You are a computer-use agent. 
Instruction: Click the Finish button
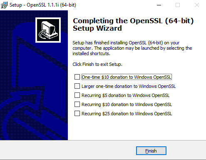(151, 151)
